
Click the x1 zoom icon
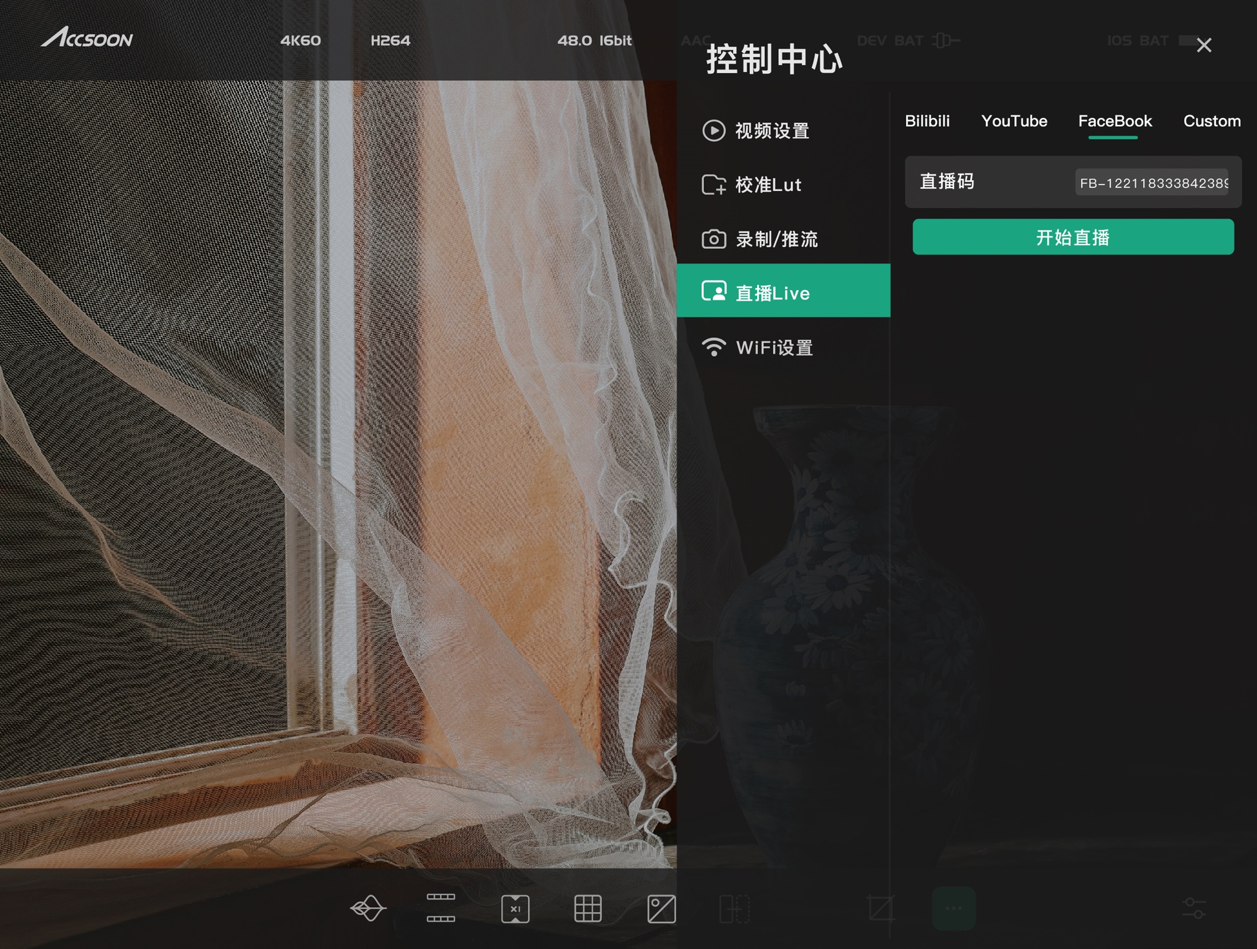pyautogui.click(x=515, y=908)
